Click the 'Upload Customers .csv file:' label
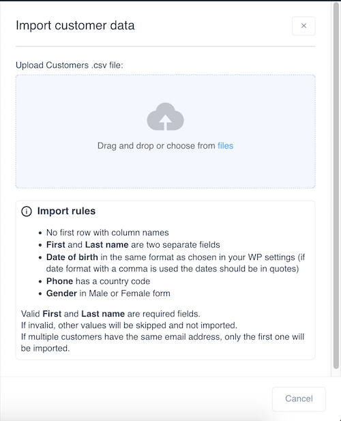341x421 pixels. pos(69,66)
